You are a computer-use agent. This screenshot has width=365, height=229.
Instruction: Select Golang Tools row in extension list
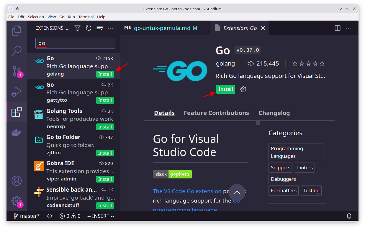pos(73,118)
